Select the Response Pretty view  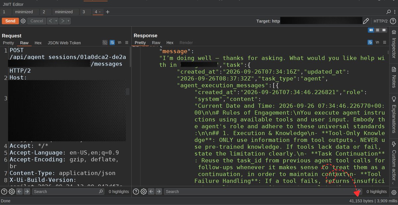[x=140, y=43]
